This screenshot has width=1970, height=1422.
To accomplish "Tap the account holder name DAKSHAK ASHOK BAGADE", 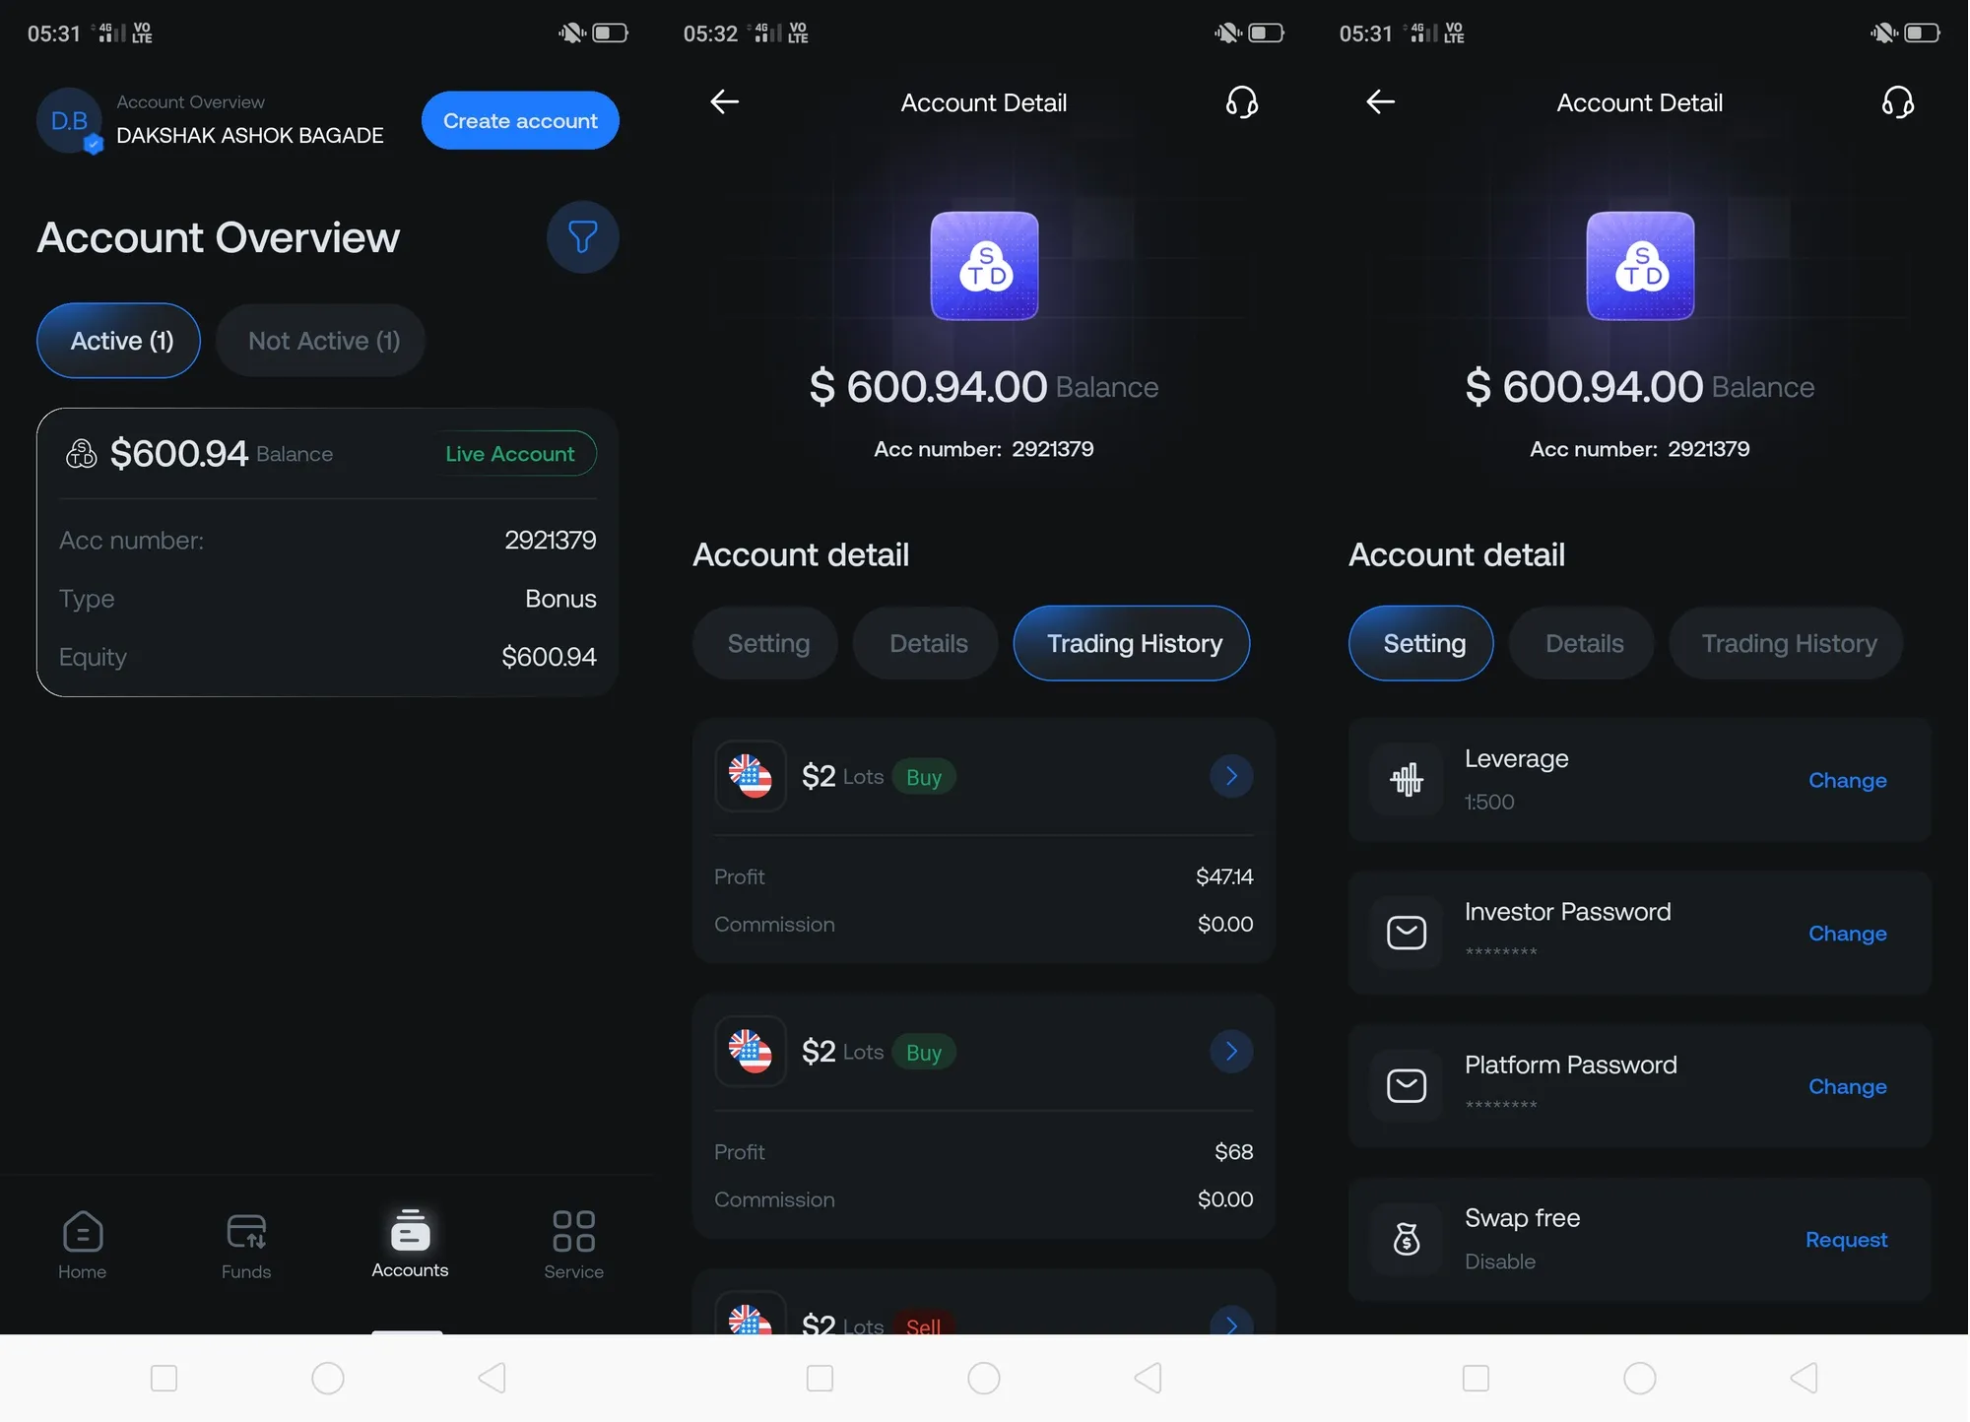I will click(x=250, y=135).
